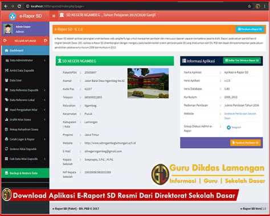Open Daftar Tim Teknis e-Rapor SD
This screenshot has height=216, width=270.
pos(242,60)
